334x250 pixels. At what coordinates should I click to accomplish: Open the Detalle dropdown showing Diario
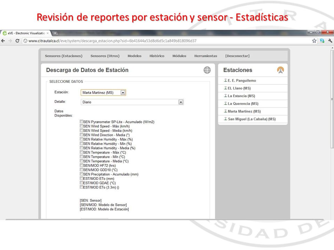pos(132,102)
